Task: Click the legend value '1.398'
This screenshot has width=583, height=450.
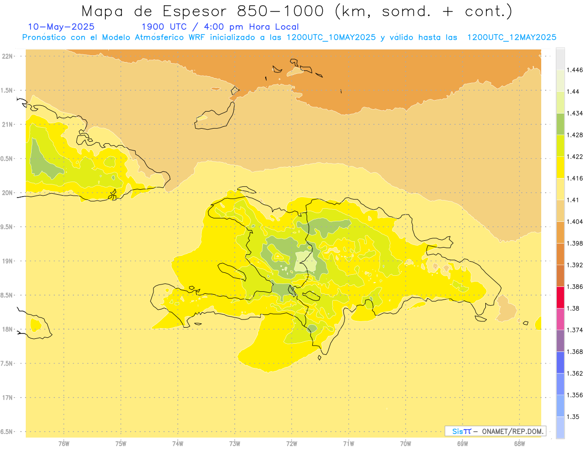Action: (x=576, y=243)
